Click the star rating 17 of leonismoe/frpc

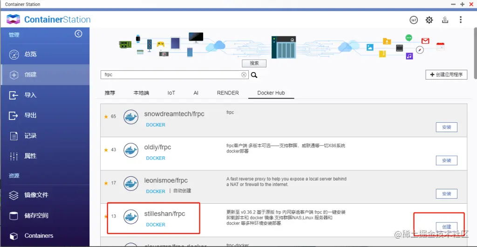(110, 183)
